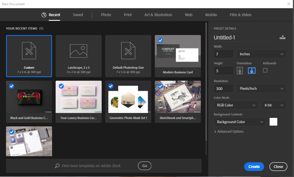The height and width of the screenshot is (177, 294).
Task: Switch to the Print tab
Action: pos(128,15)
